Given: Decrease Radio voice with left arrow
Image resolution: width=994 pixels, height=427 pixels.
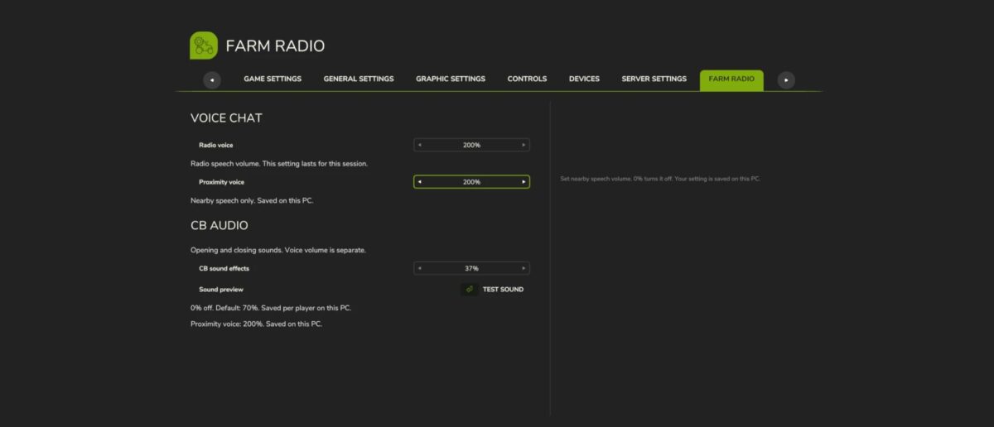Looking at the screenshot, I should [420, 145].
